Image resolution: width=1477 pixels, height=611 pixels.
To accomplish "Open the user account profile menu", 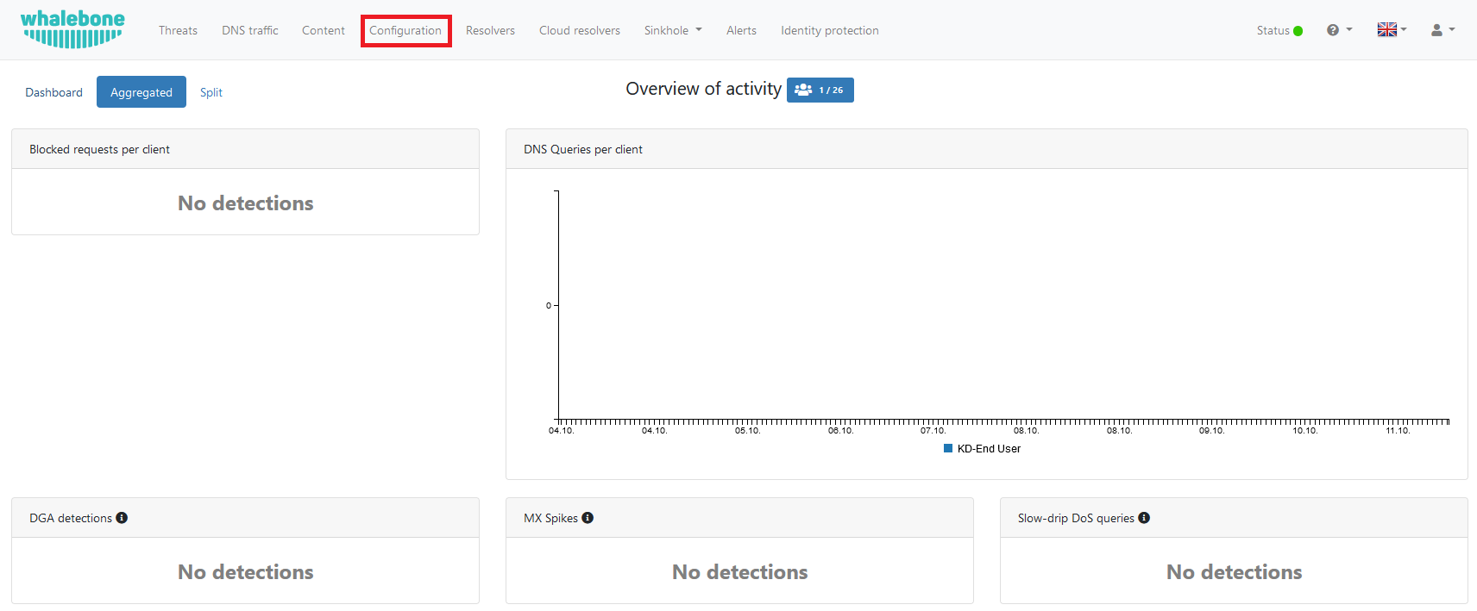I will [1442, 30].
